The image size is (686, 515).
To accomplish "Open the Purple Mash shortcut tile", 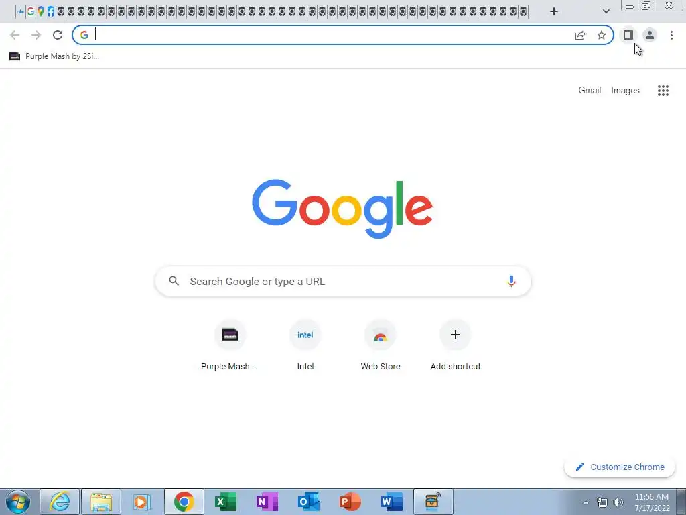I will pos(230,346).
